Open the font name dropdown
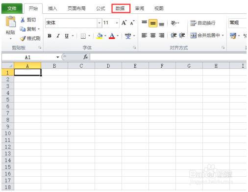Image resolution: width=248 pixels, height=192 pixels. point(99,23)
